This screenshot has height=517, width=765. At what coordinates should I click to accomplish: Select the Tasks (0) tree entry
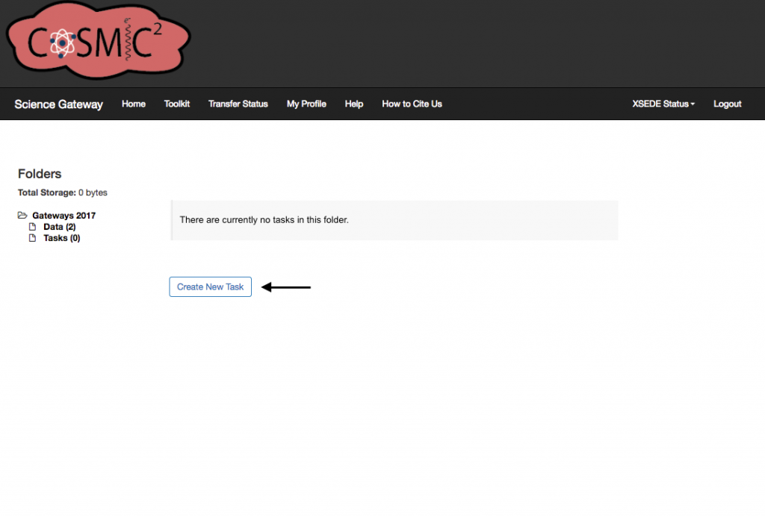click(x=61, y=238)
